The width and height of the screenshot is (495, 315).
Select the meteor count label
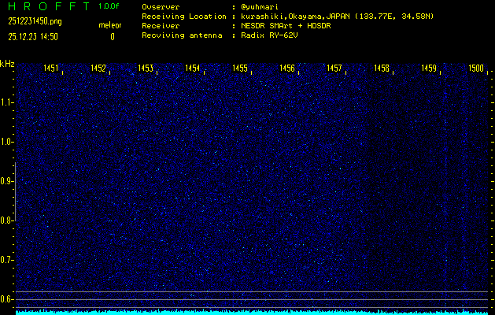coord(110,25)
